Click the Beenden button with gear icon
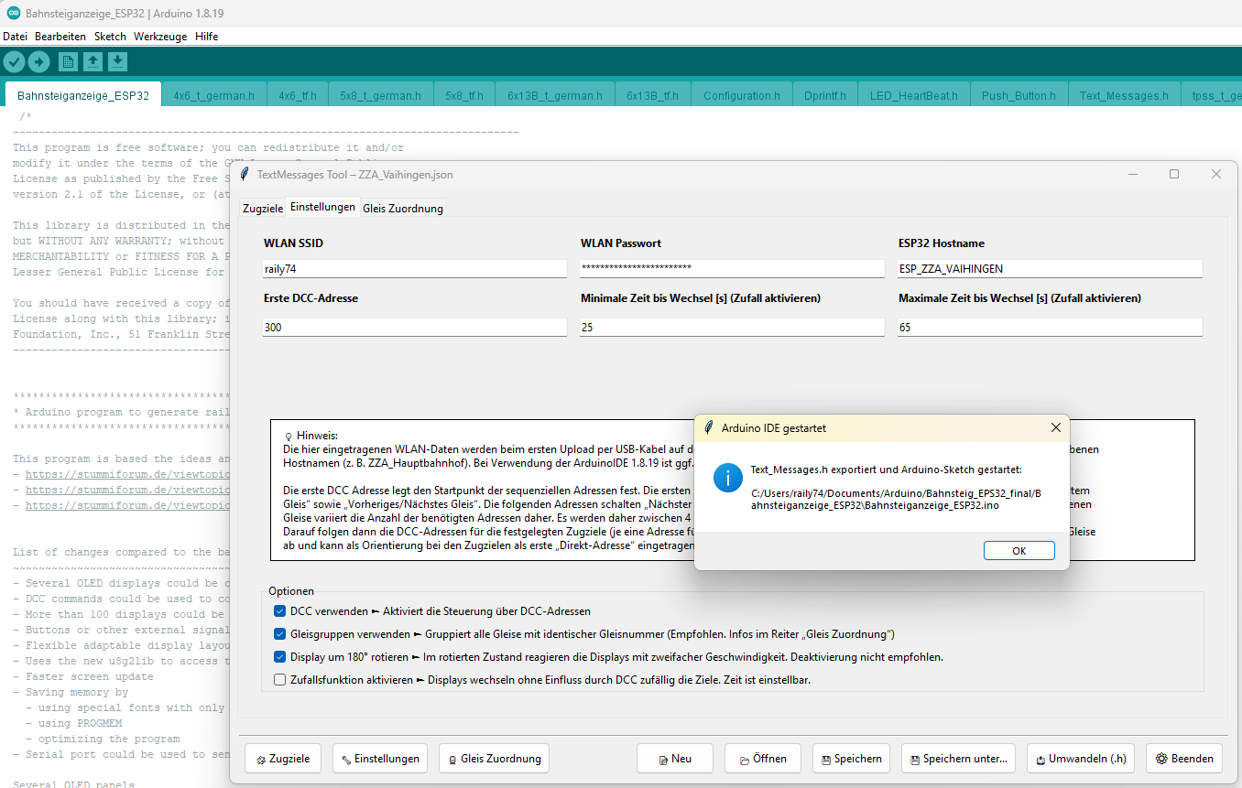1242x788 pixels. click(x=1183, y=759)
